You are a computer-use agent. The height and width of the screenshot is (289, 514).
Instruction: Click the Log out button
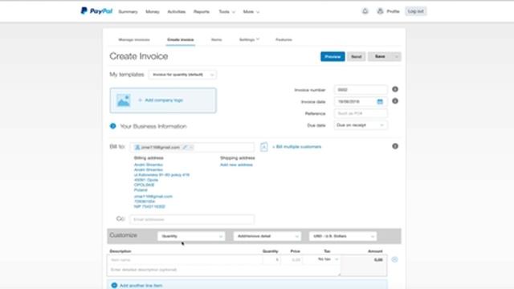pyautogui.click(x=416, y=11)
